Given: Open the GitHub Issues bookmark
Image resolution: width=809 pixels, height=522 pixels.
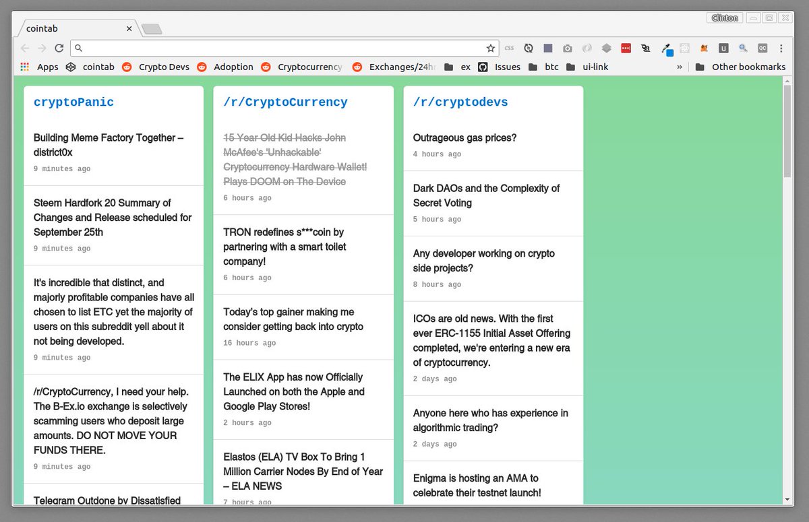Looking at the screenshot, I should pos(500,67).
